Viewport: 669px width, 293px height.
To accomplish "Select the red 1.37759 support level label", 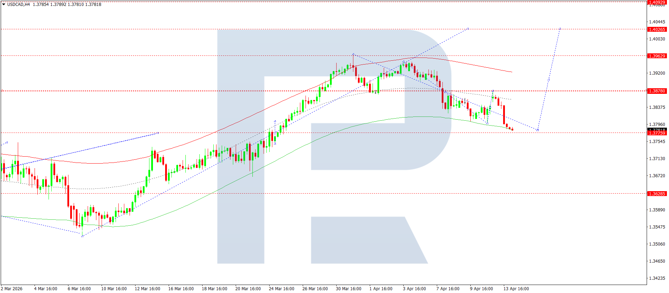I will tap(657, 133).
